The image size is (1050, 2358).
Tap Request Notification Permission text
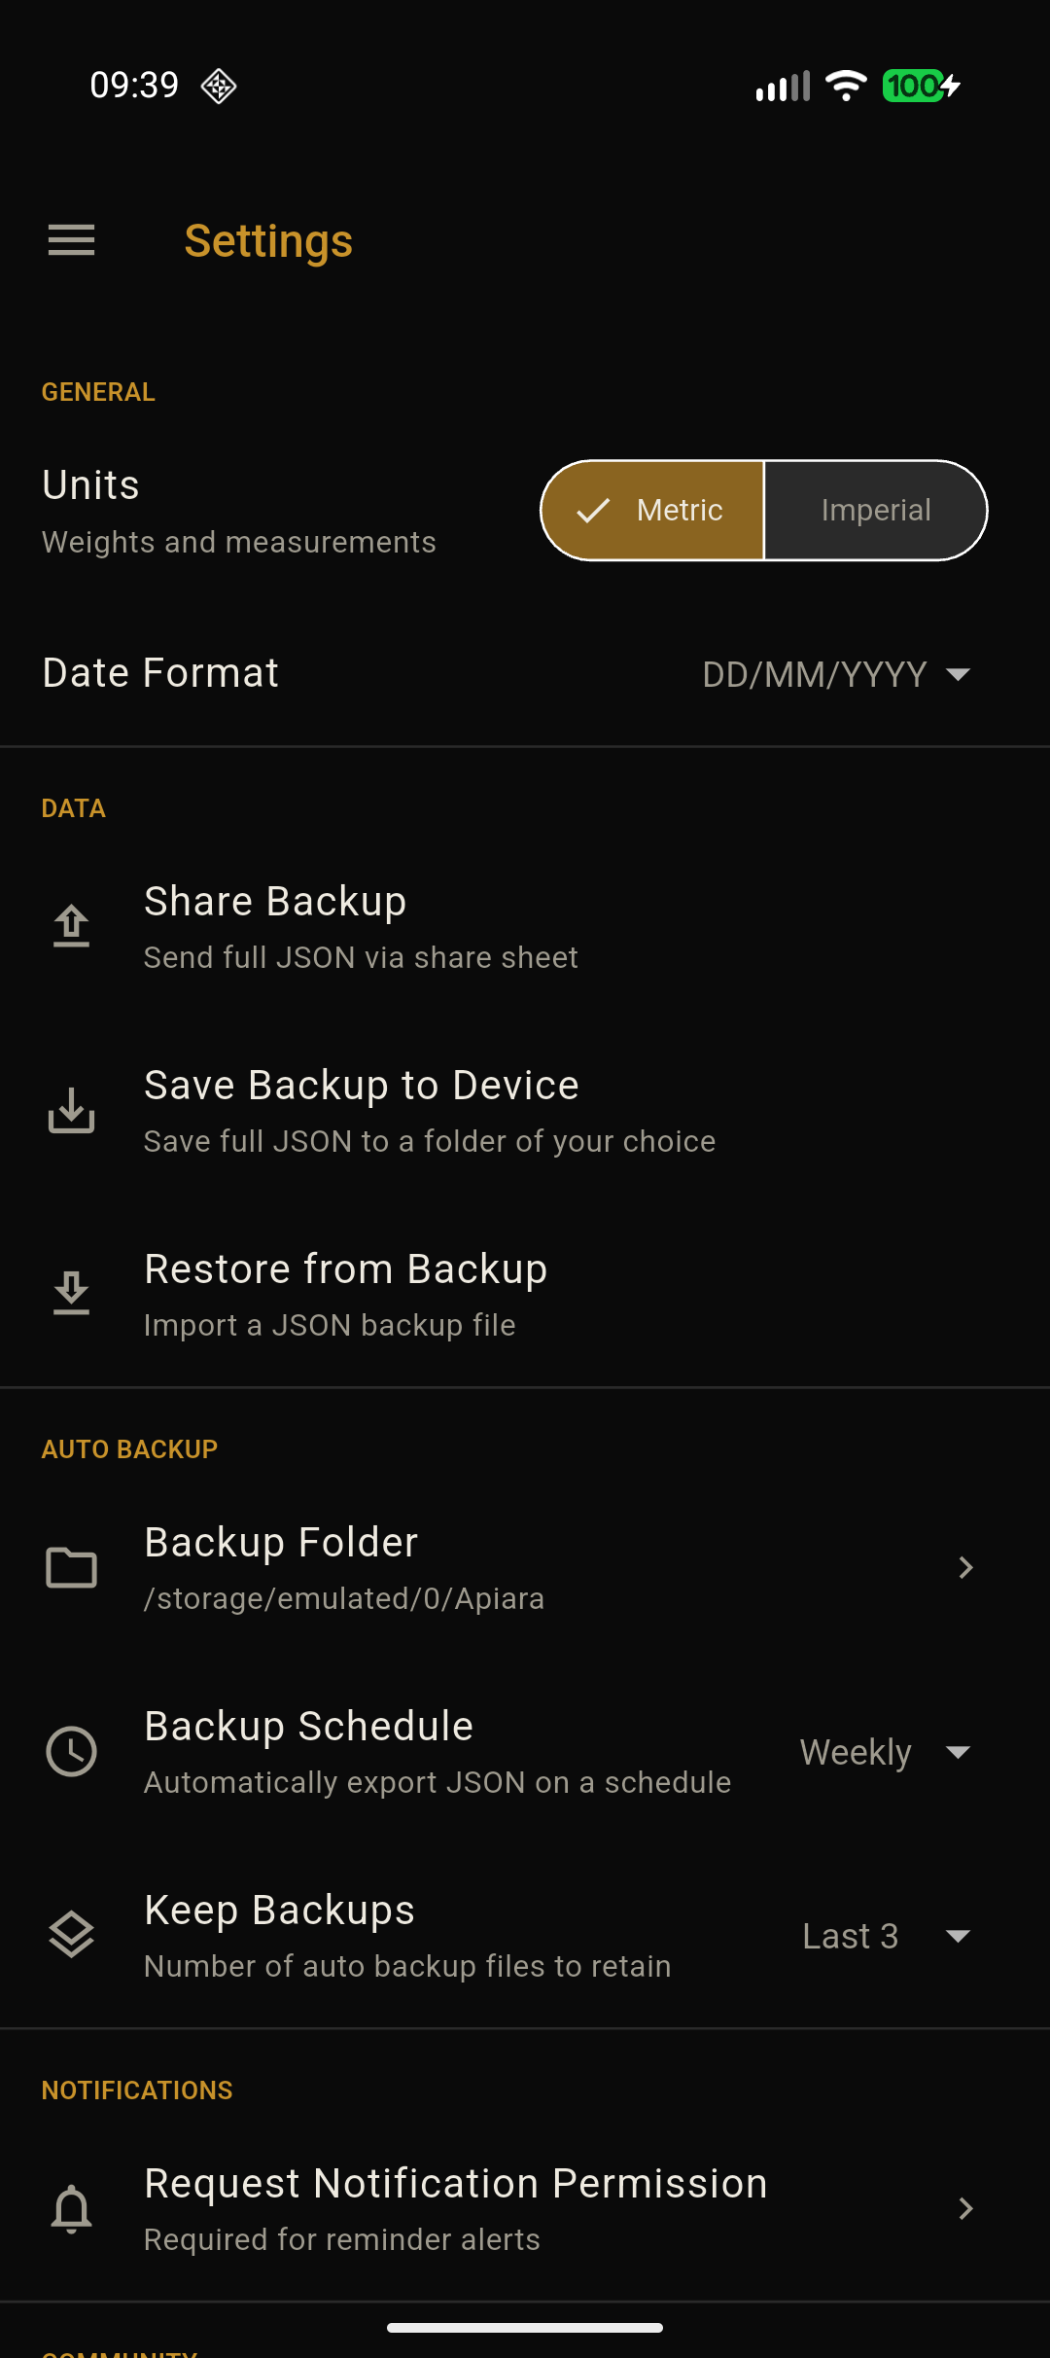455,2184
